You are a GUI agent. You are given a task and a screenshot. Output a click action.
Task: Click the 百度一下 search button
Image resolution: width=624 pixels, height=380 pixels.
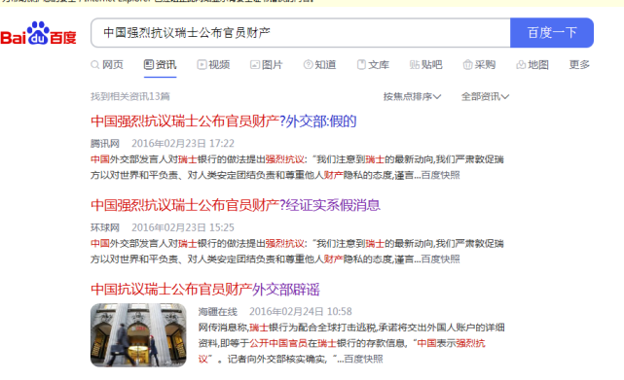(x=552, y=33)
